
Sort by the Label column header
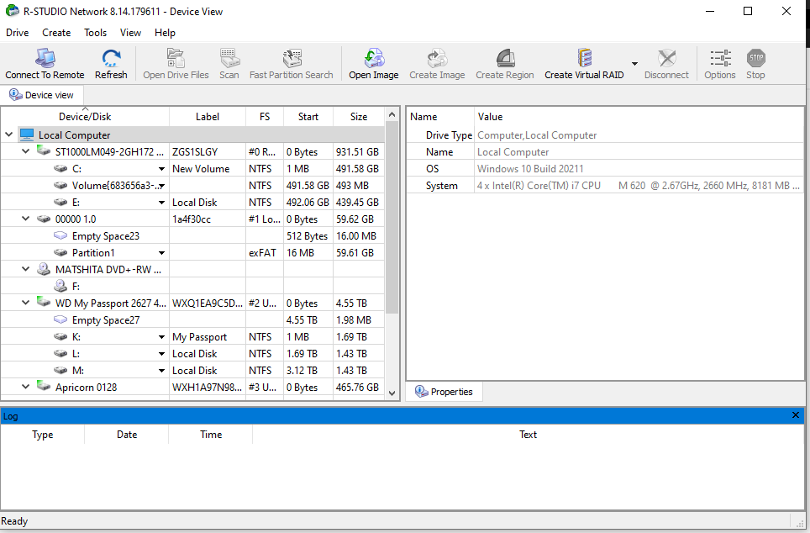208,117
